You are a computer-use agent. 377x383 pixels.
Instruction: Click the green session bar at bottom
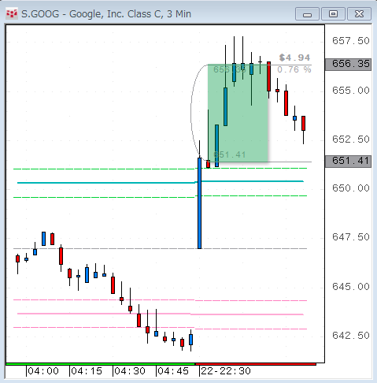[x=101, y=364]
